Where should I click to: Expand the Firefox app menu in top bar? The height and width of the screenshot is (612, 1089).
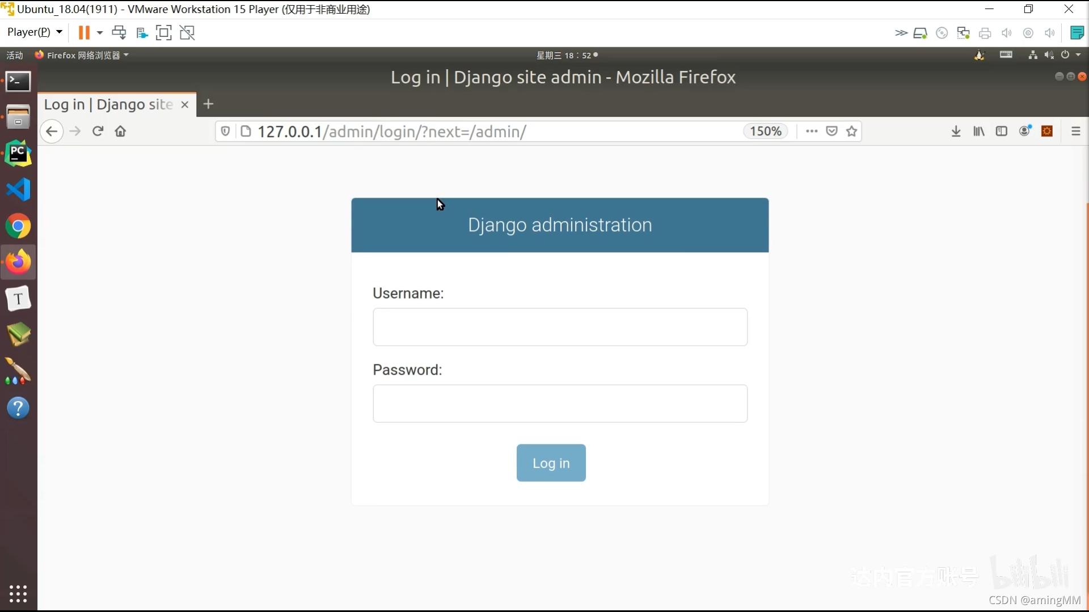[82, 55]
